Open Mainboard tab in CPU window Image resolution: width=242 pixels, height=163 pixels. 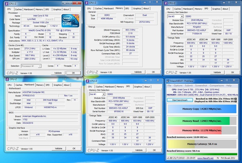[x=29, y=9]
